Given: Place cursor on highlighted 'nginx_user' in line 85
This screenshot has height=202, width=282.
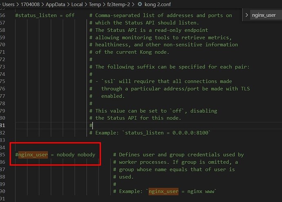Looking at the screenshot, I should (x=33, y=155).
